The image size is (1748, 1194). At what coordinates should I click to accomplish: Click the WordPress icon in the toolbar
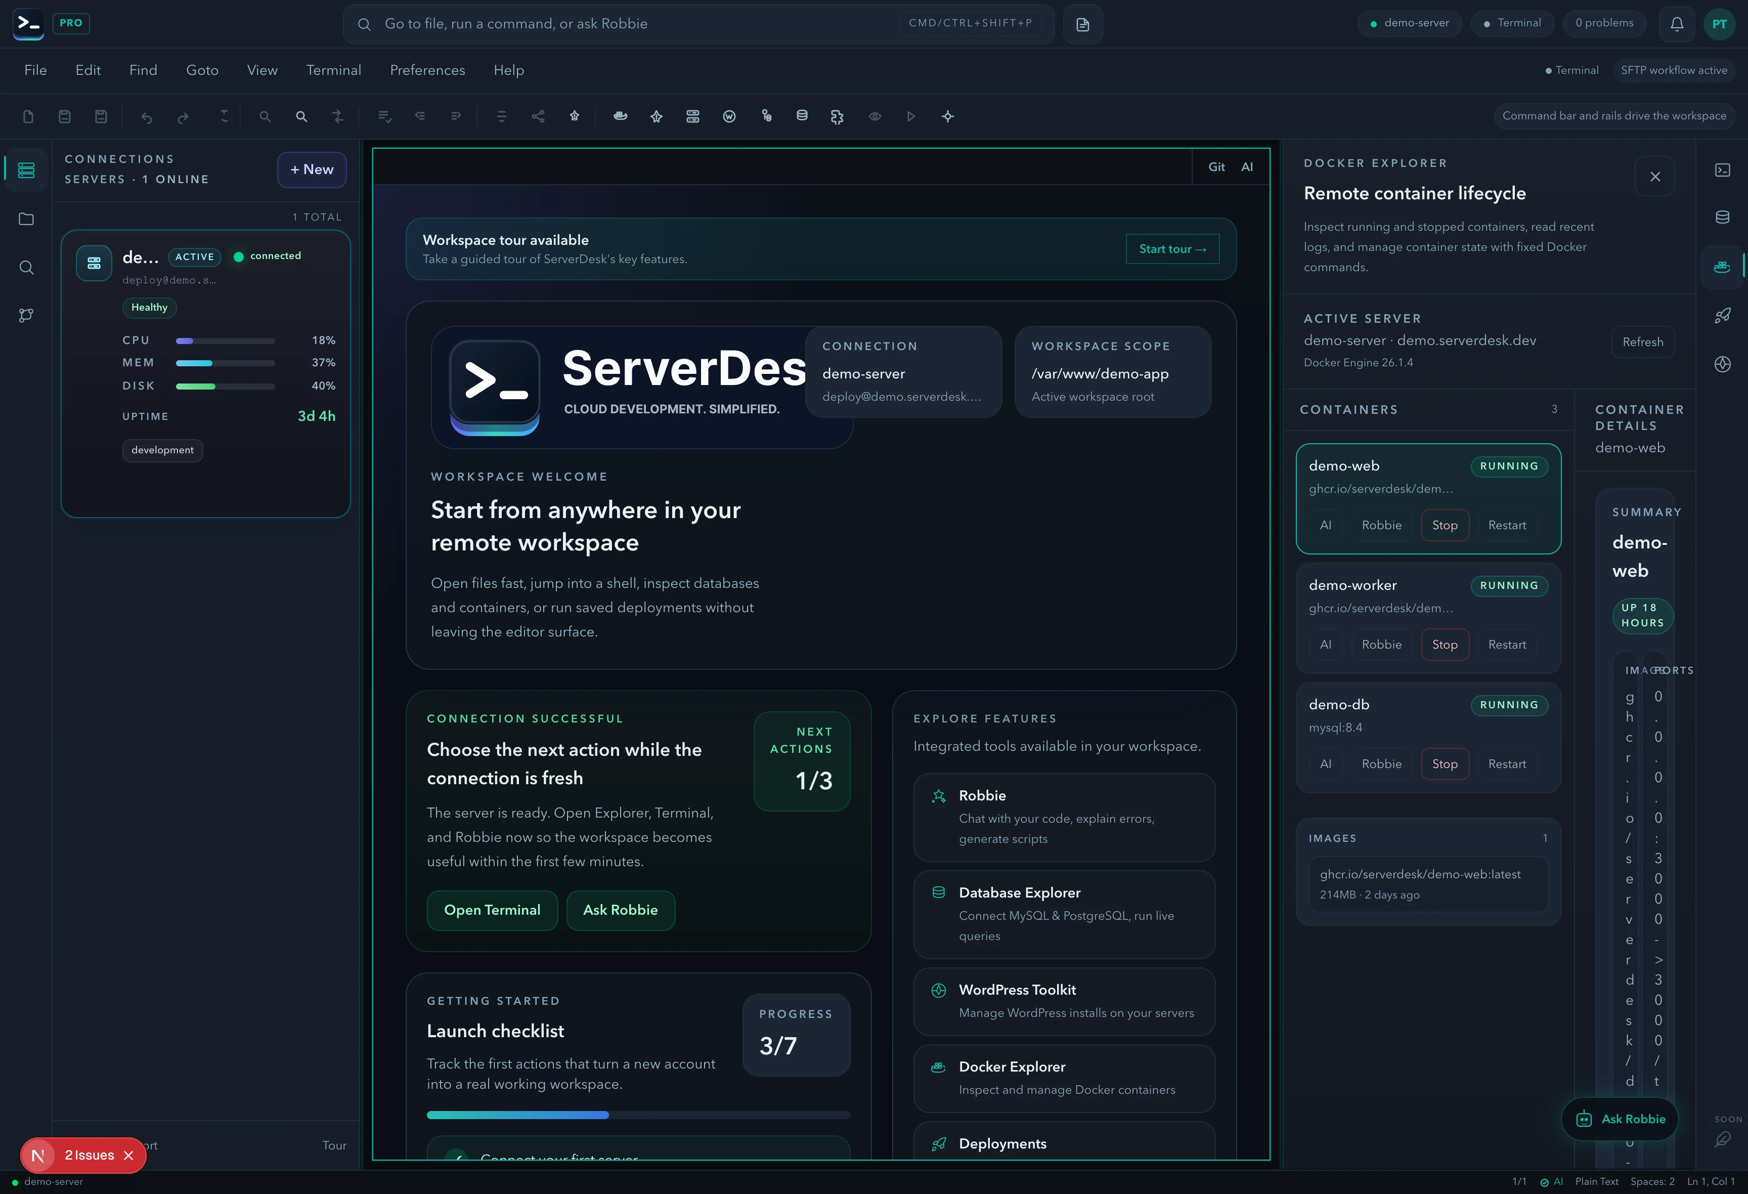[729, 116]
